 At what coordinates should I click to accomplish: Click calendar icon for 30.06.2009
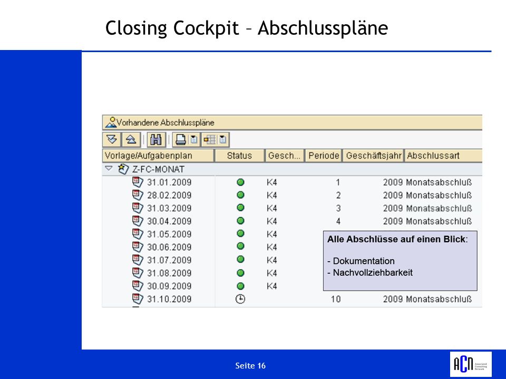click(138, 247)
